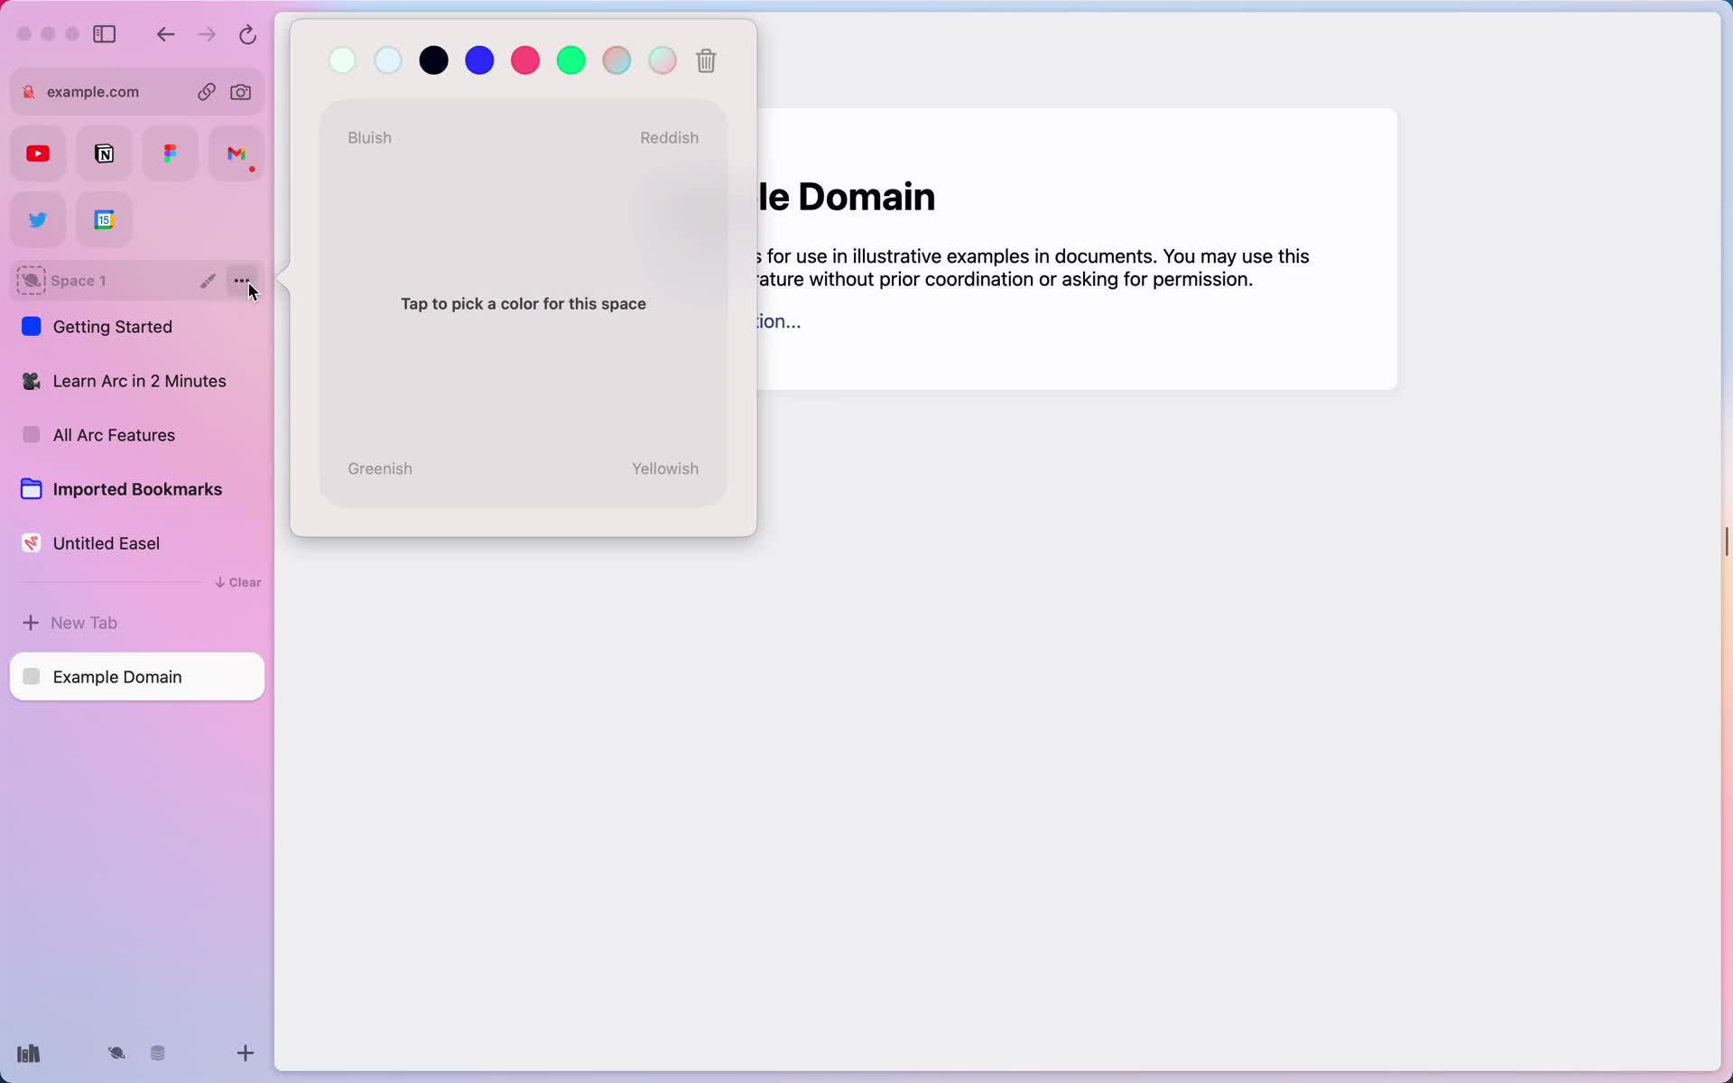Expand Imported Bookmarks folder
The width and height of the screenshot is (1733, 1083).
pos(137,489)
